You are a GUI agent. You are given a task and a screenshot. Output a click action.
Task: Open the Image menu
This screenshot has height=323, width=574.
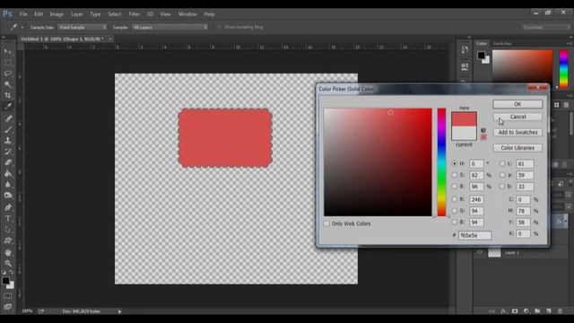pos(57,14)
